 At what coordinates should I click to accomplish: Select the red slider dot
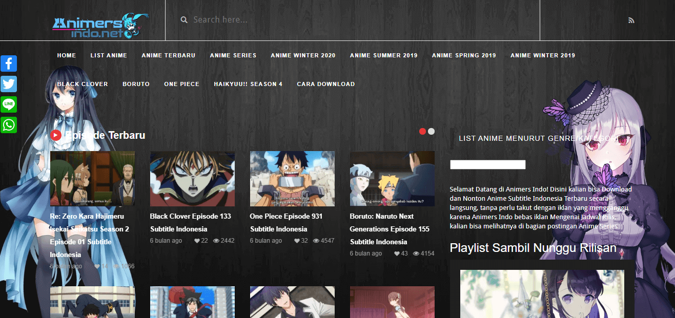point(423,131)
